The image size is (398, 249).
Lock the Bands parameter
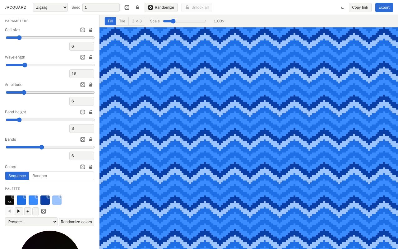(91, 139)
